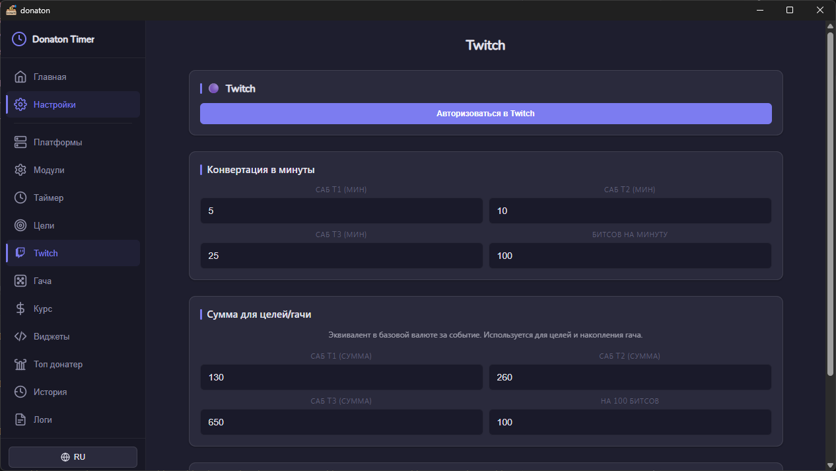Screen dimensions: 836x471
Task: Click the dice icon beside Гача
Action: pyautogui.click(x=20, y=281)
